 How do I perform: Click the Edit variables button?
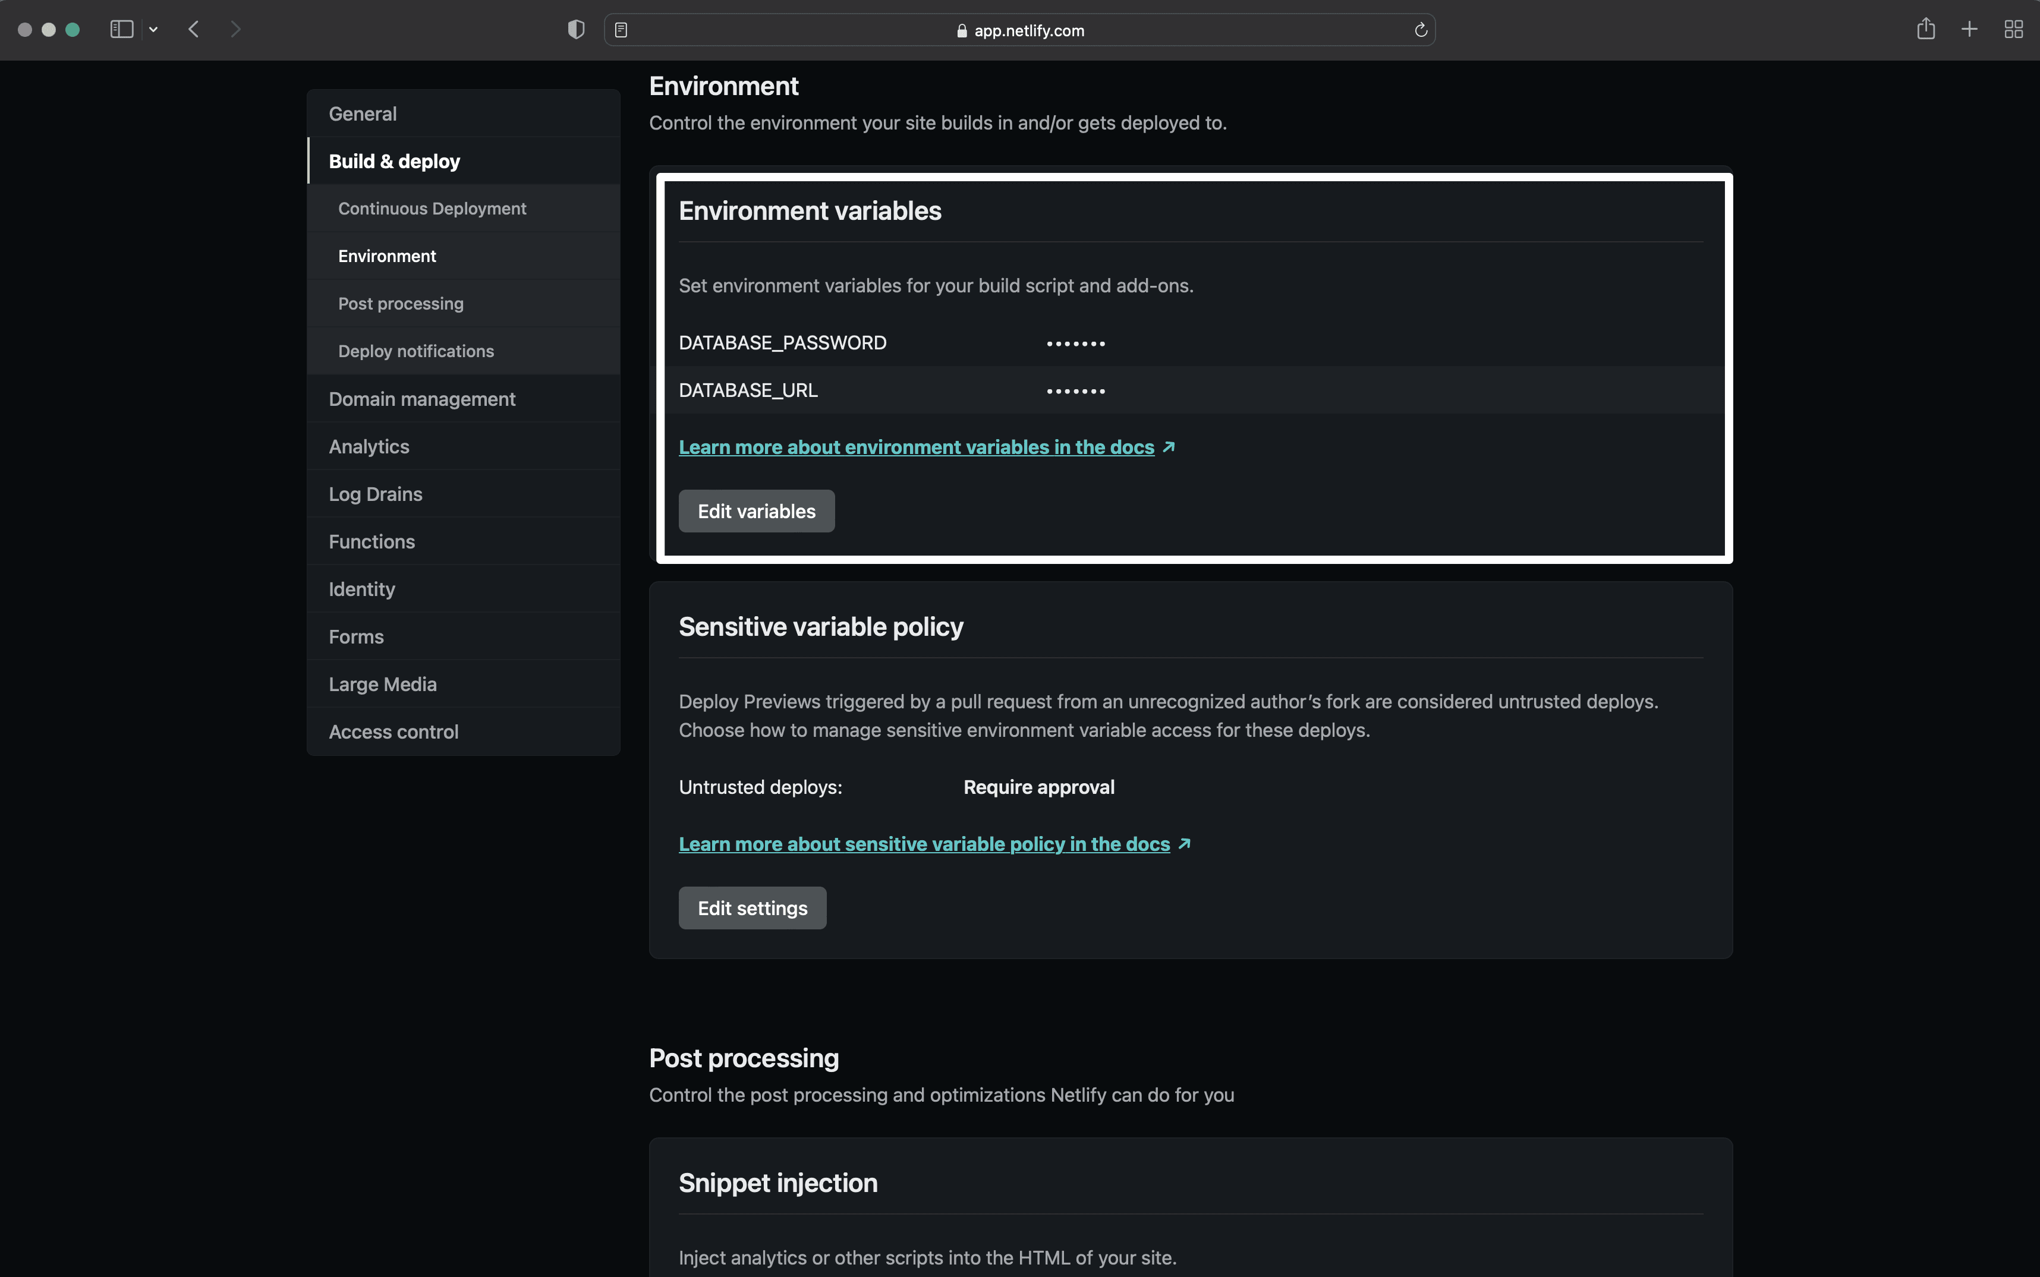click(756, 510)
